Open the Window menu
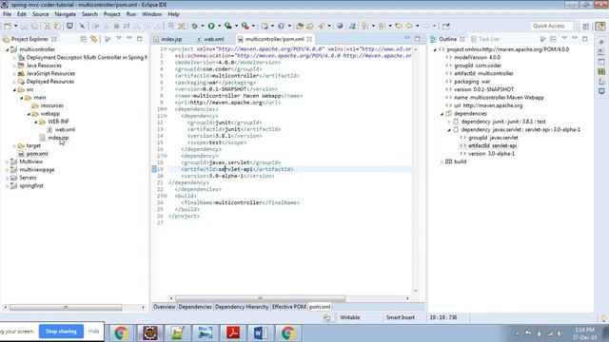This screenshot has height=342, width=609. [151, 14]
